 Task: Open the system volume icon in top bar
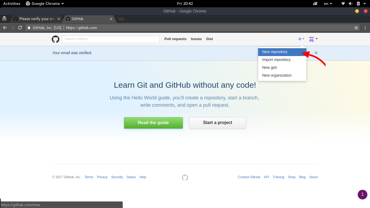point(350,4)
